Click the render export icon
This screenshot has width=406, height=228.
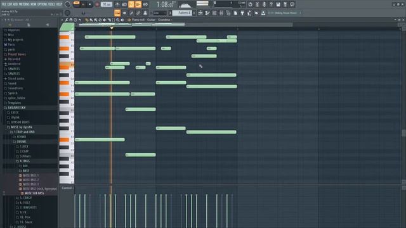(285, 4)
